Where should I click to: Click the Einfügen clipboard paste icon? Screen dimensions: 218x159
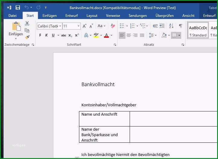tap(16, 26)
